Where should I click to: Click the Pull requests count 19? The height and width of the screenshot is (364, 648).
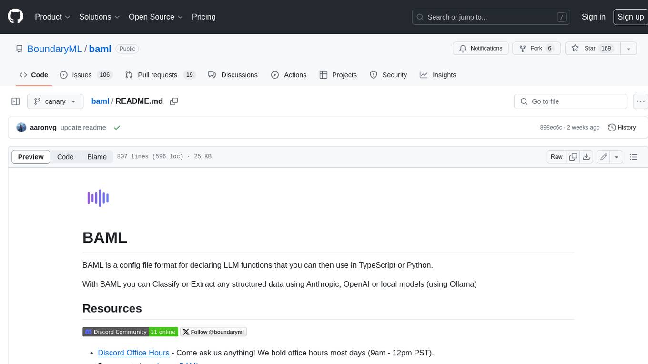189,75
